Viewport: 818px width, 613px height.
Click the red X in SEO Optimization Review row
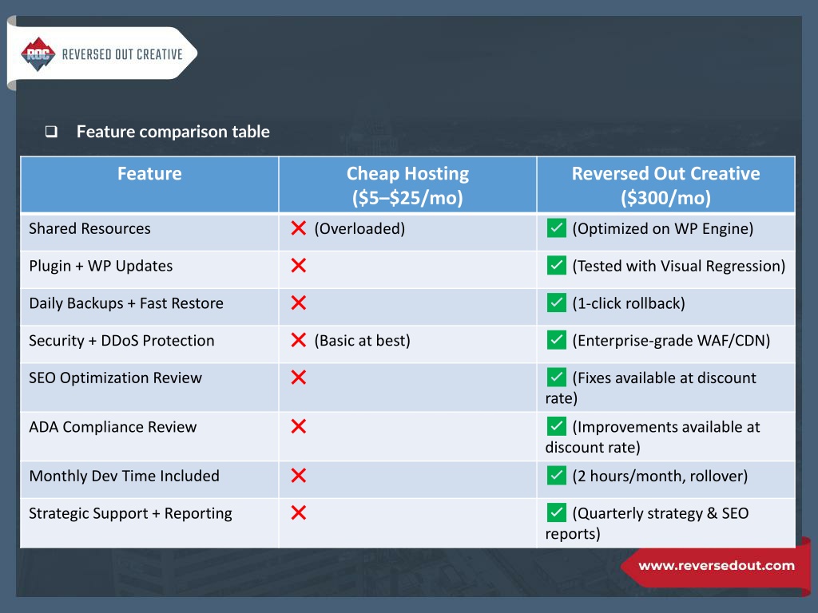click(299, 377)
